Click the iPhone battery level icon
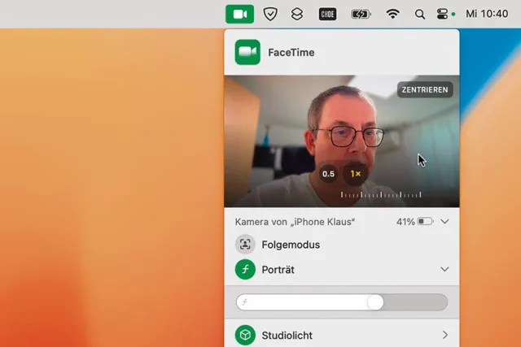 (x=426, y=221)
